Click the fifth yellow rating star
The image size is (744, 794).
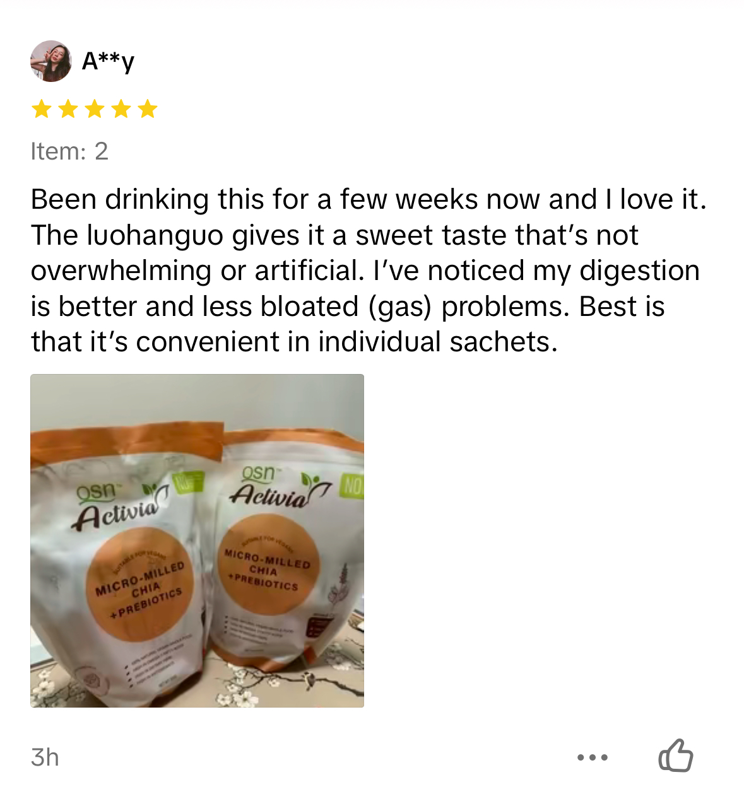point(148,109)
